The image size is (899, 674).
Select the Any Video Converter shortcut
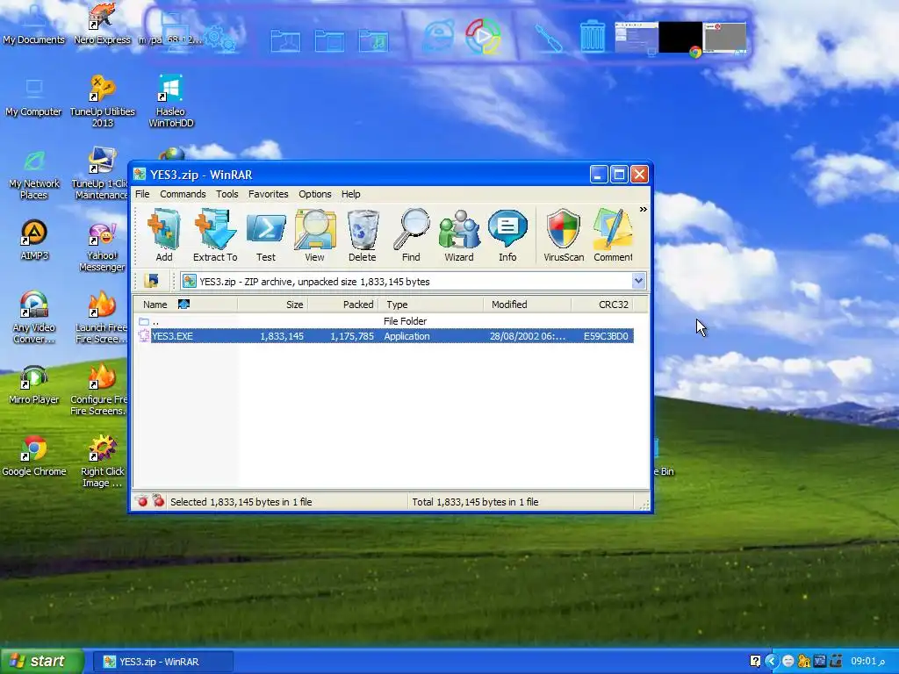tap(34, 318)
